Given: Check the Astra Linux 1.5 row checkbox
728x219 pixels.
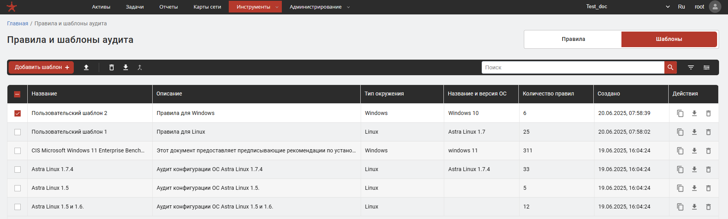Looking at the screenshot, I should point(18,188).
